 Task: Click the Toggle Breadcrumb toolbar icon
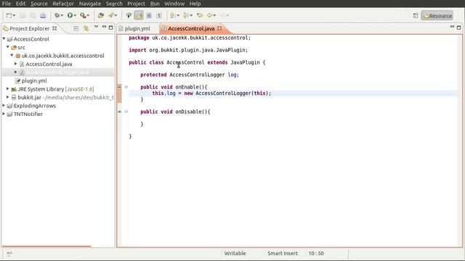tap(129, 15)
